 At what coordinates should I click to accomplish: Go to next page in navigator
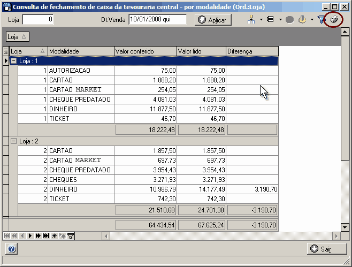(x=38, y=236)
